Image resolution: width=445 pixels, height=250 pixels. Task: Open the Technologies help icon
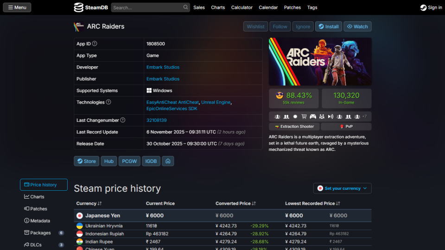click(x=108, y=102)
